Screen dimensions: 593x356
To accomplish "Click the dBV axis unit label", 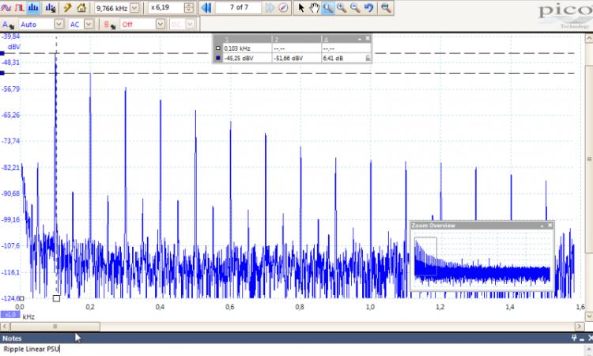I will tap(14, 47).
